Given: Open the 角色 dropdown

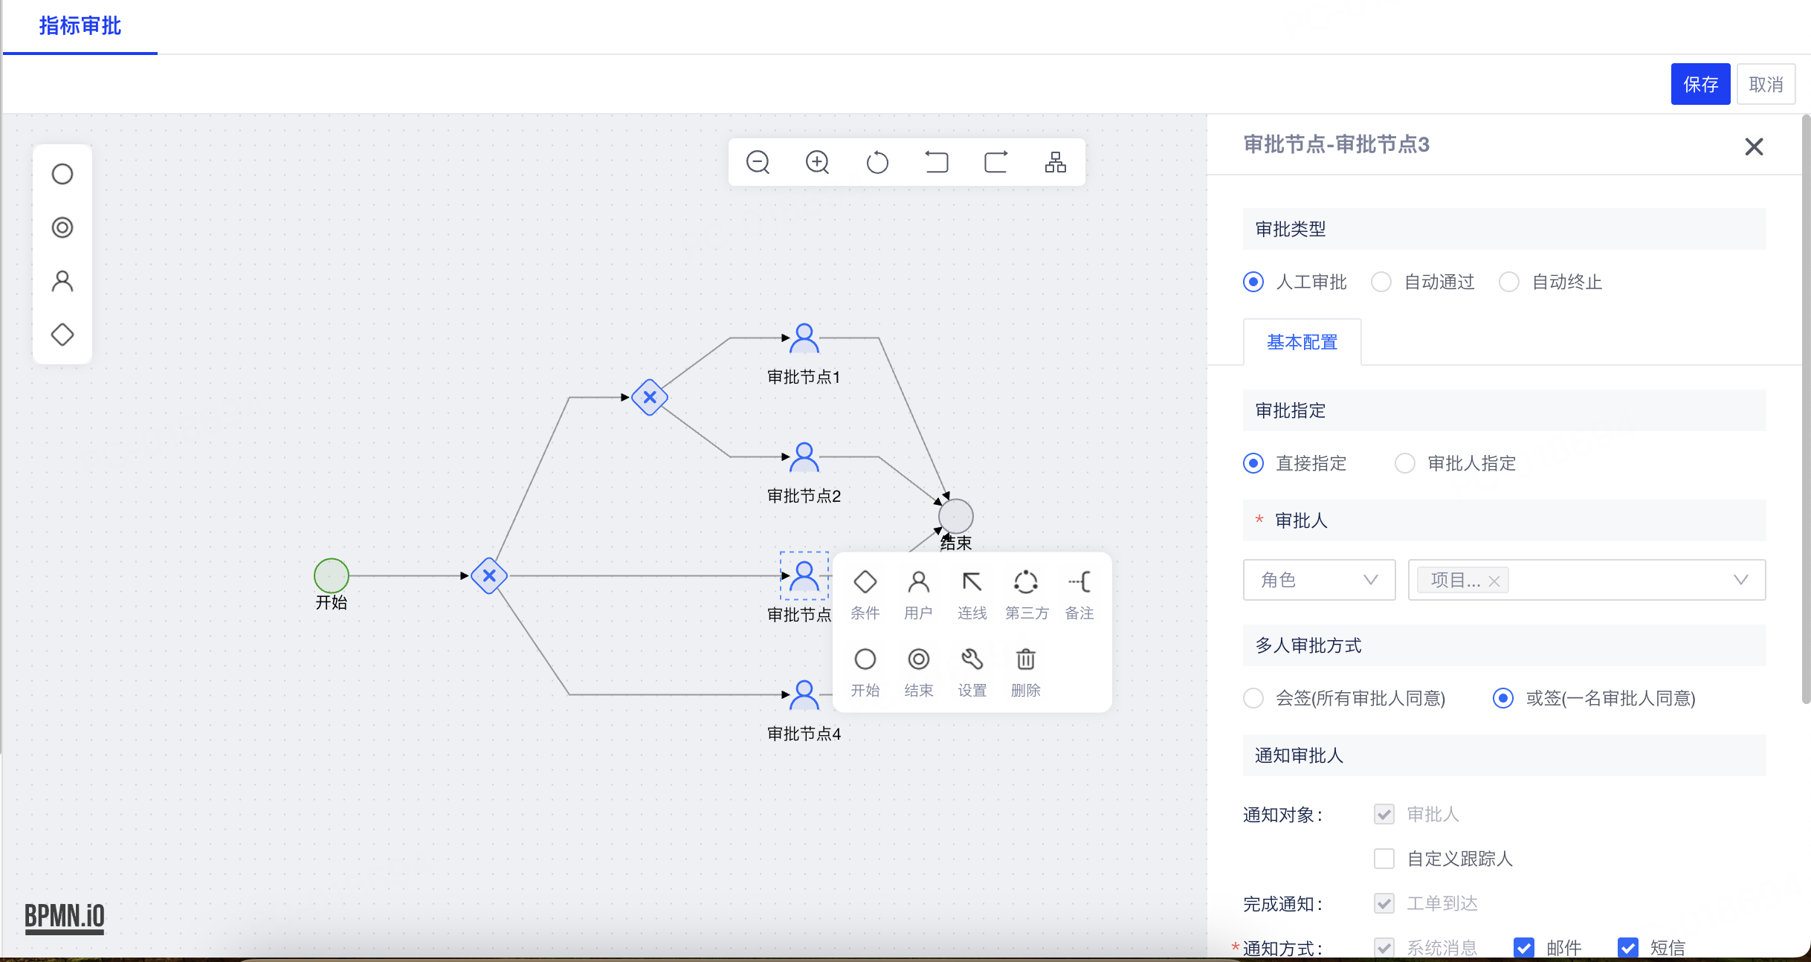Looking at the screenshot, I should point(1319,580).
